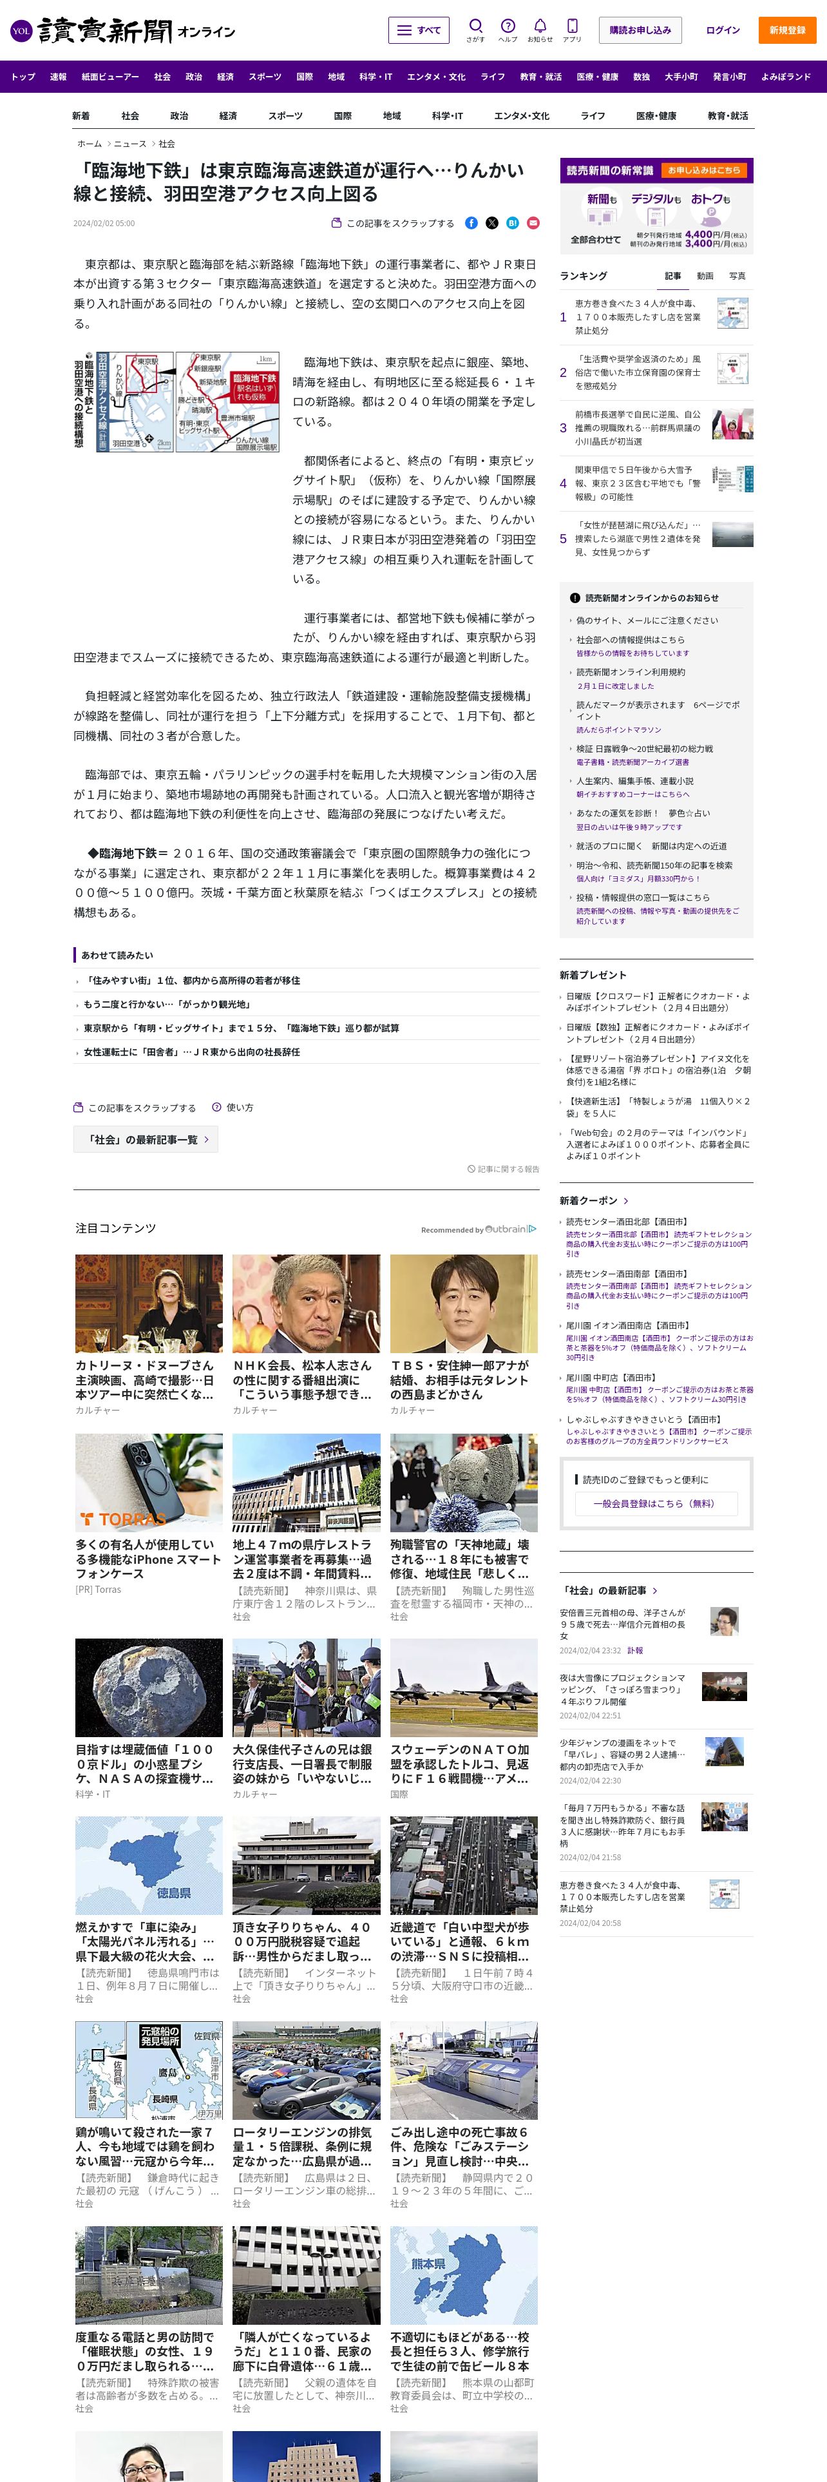Open ranking item 1 about 恵方巻き food poisoning
The width and height of the screenshot is (827, 2482).
pyautogui.click(x=638, y=317)
